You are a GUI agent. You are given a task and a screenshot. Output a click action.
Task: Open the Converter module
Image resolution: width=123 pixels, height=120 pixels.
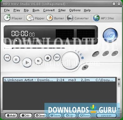coord(78,18)
